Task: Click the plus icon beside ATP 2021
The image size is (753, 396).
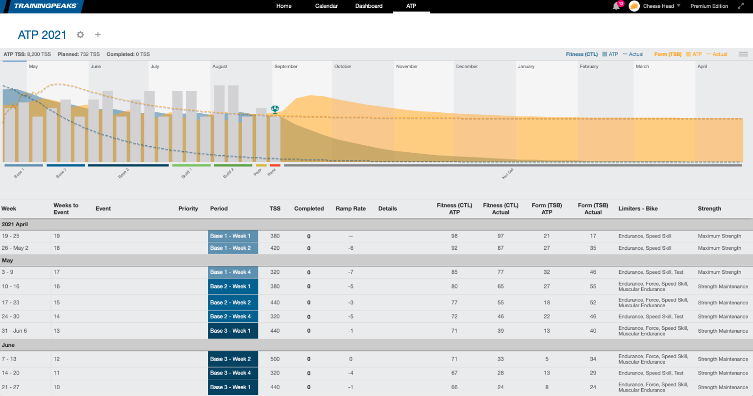Action: pyautogui.click(x=98, y=34)
